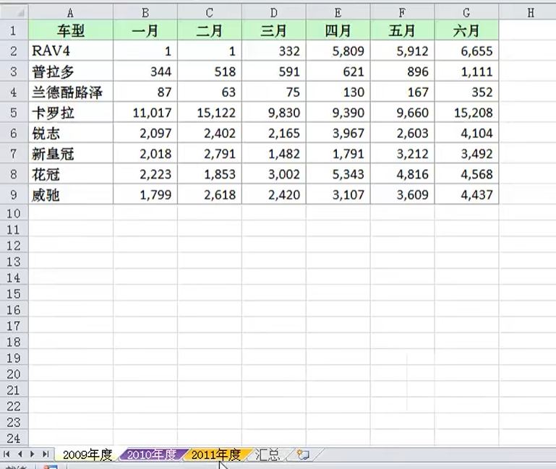Click the cell containing 2,791
The height and width of the screenshot is (469, 556).
[210, 154]
